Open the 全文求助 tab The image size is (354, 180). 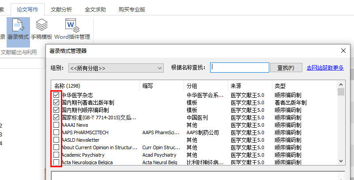coord(95,10)
